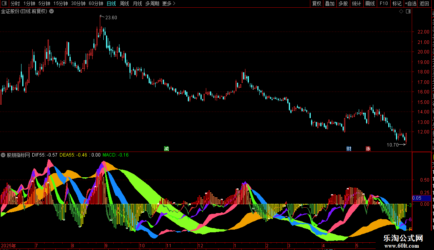Viewport: 434px width, 250px height.
Task: Click the 叠加 overlay button
Action: 330,3
